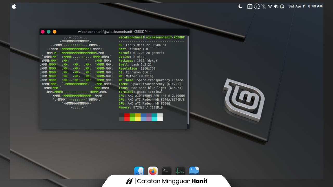Click the bright cyan block in neofetch palette
This screenshot has width=333, height=187.
point(154,119)
